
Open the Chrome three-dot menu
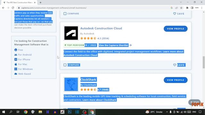click(202, 8)
